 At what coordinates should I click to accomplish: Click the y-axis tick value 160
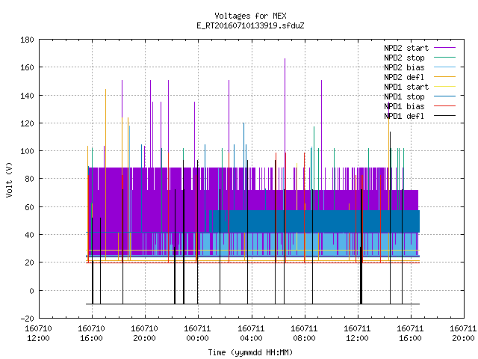(x=27, y=67)
